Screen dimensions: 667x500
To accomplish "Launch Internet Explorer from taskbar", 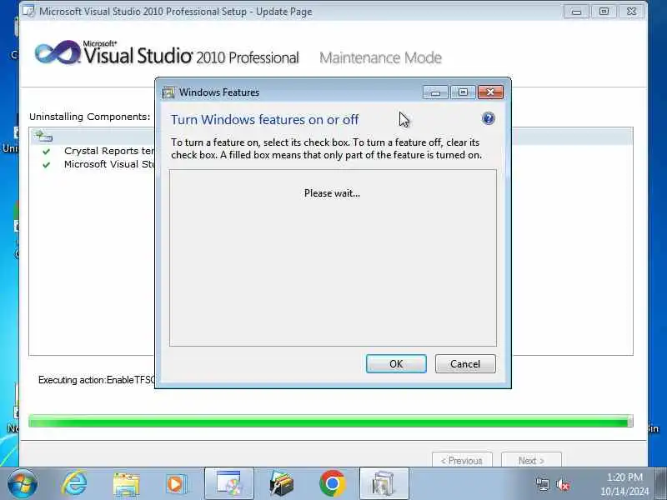I will tap(75, 484).
